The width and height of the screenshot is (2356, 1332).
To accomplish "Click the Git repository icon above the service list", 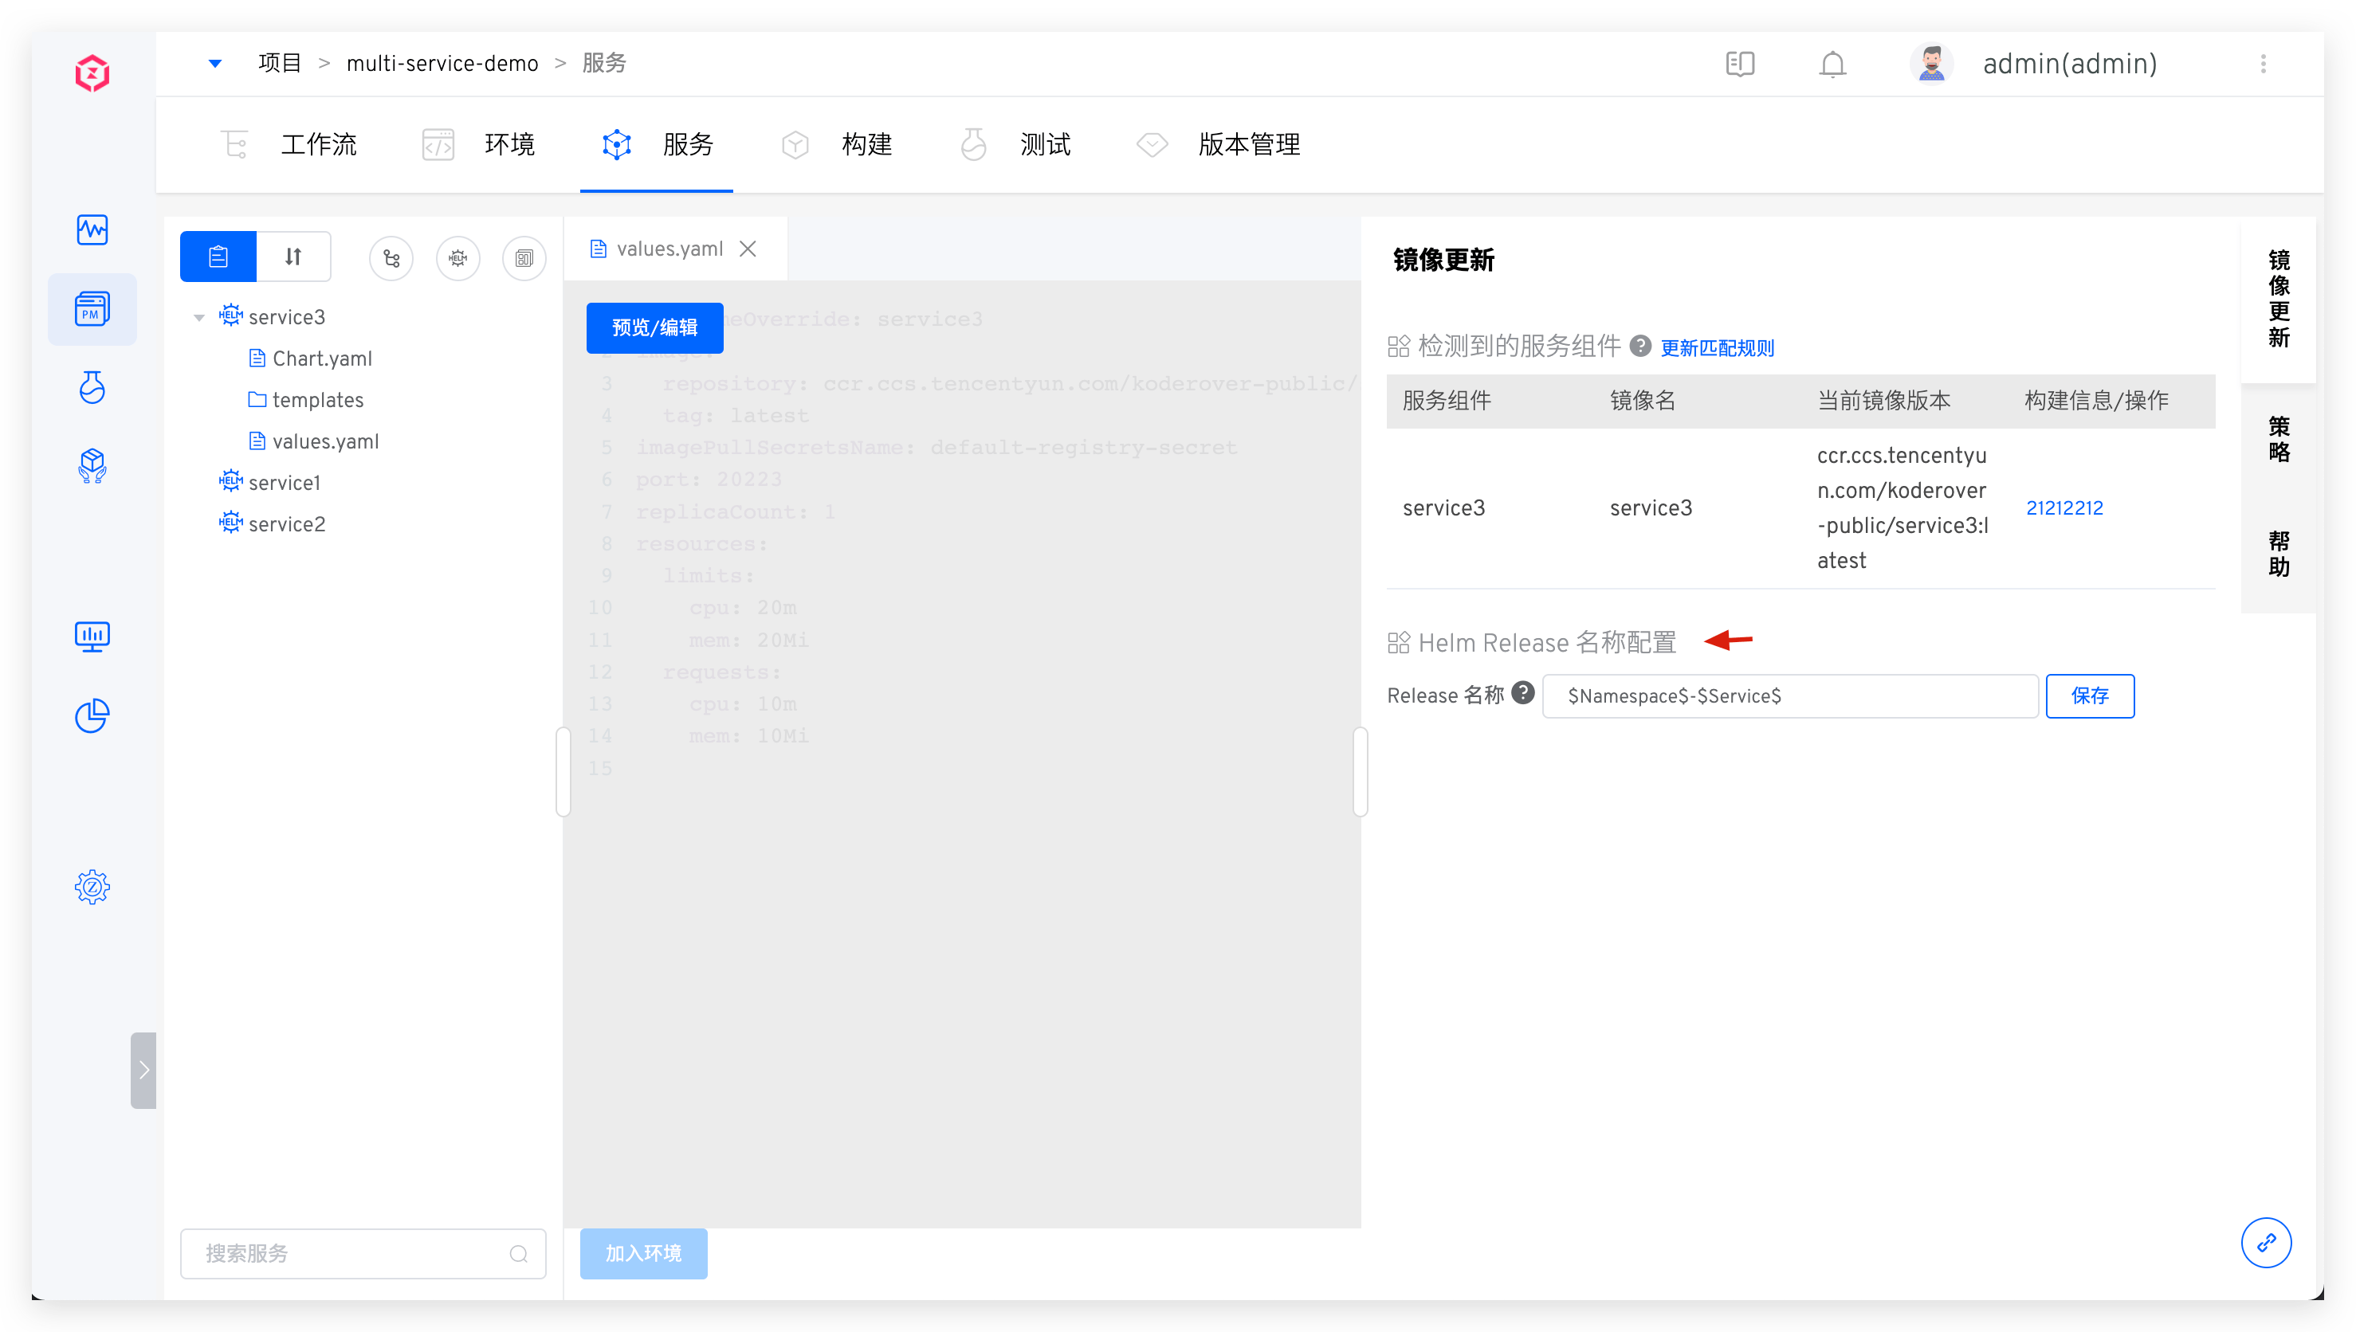I will [391, 258].
